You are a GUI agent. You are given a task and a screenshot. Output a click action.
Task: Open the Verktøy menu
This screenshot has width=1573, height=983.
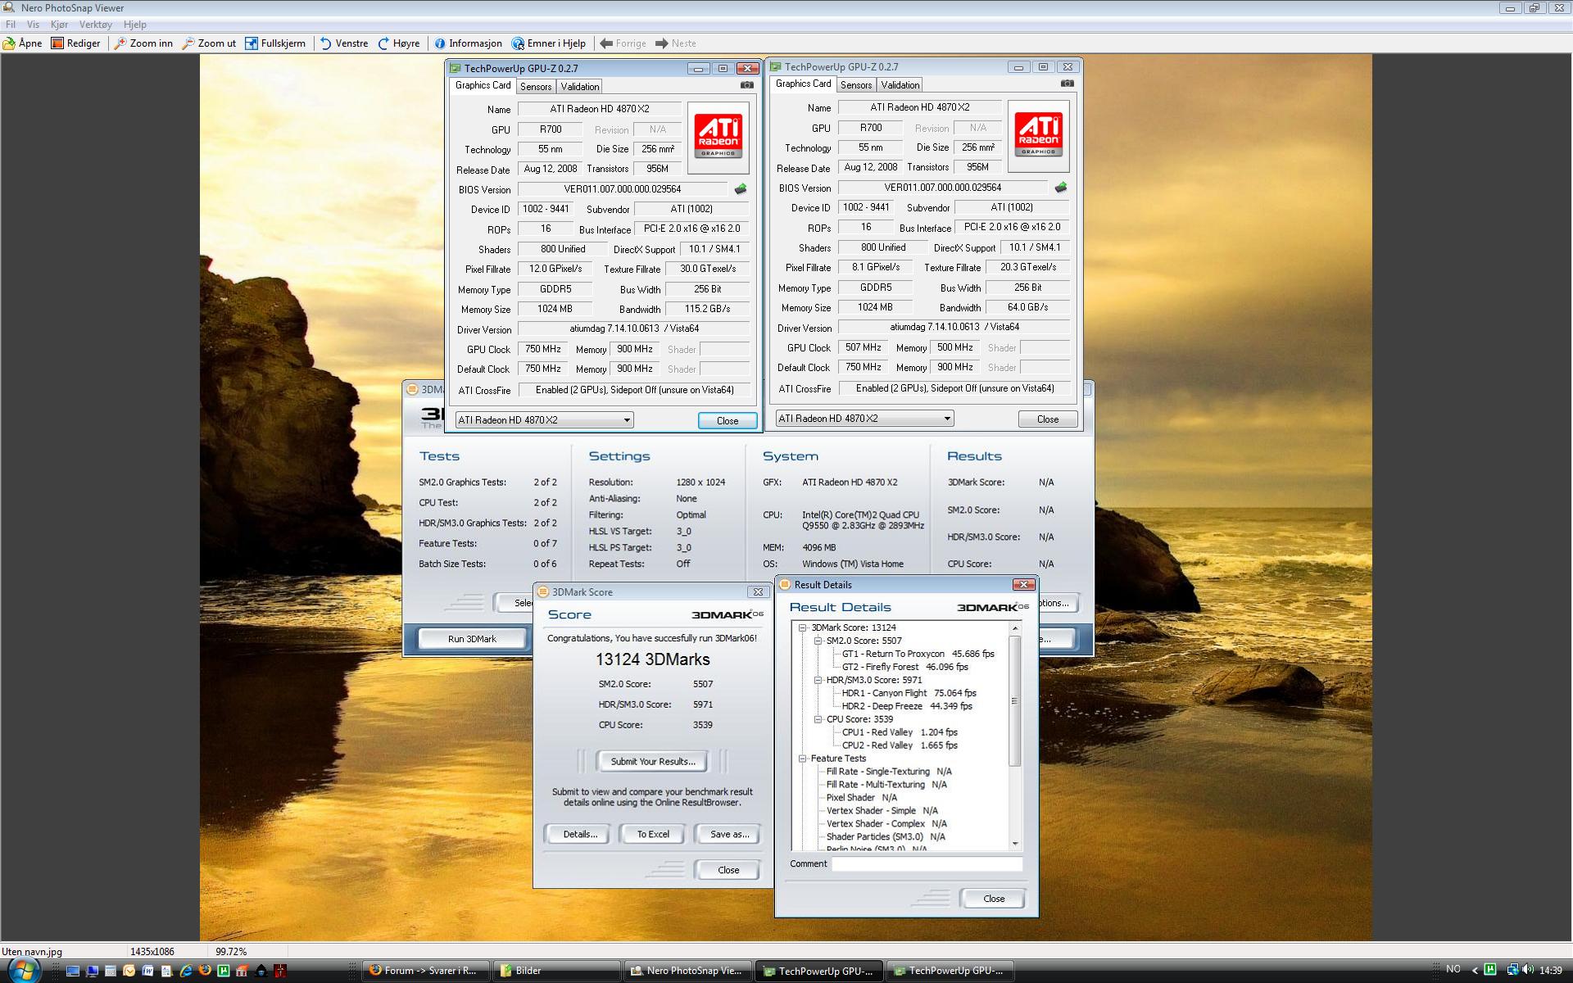click(96, 25)
